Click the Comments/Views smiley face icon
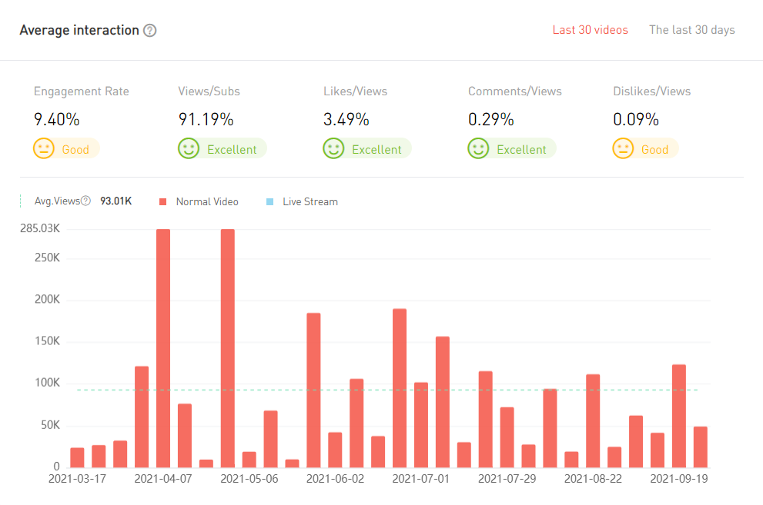 [x=478, y=149]
